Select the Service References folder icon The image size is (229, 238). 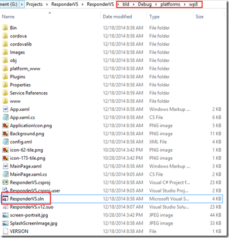pyautogui.click(x=5, y=93)
